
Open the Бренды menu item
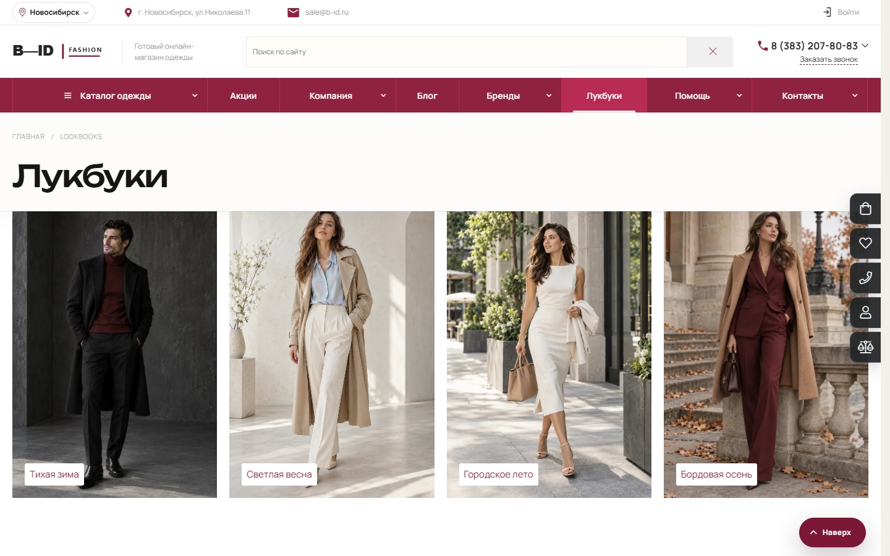tap(503, 96)
